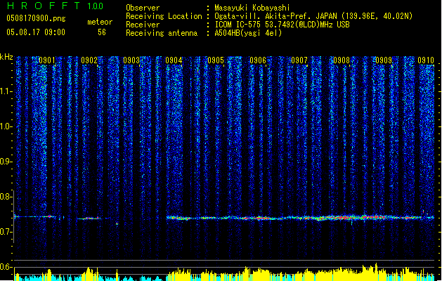Viewport: 442px width, 281px height.
Task: Click the 0902 time marker
Action: tap(89, 60)
